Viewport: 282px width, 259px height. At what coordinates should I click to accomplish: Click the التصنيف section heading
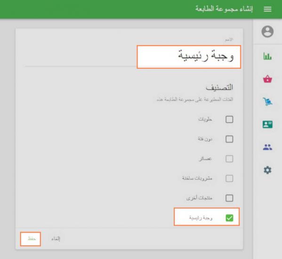[x=219, y=88]
